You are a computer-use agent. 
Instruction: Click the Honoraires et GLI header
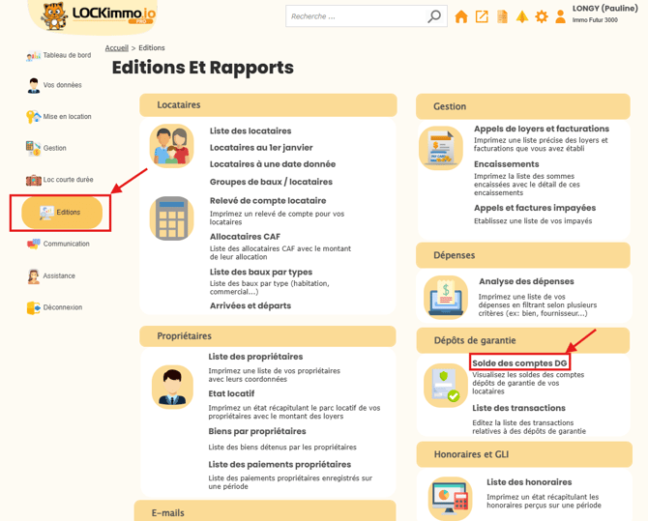pyautogui.click(x=524, y=454)
